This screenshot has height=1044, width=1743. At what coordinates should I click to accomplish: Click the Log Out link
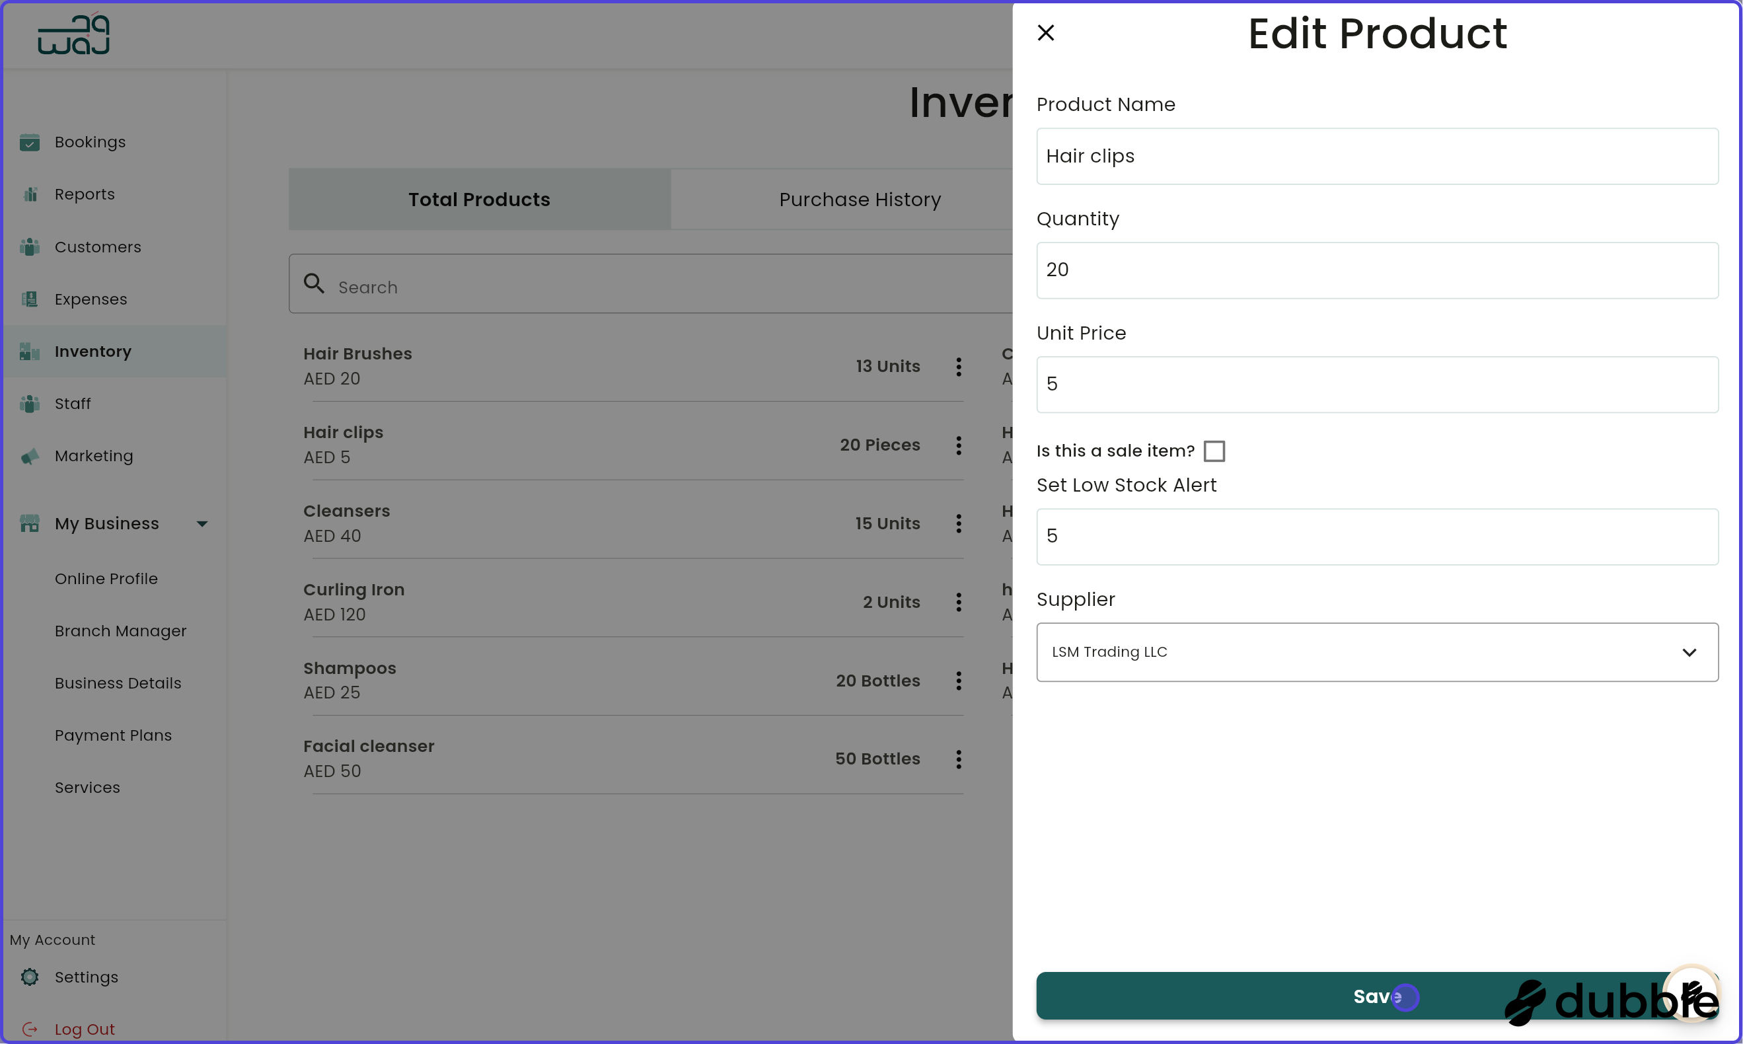coord(85,1029)
